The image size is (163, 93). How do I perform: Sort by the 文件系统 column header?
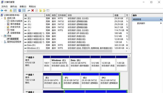pos(62,15)
